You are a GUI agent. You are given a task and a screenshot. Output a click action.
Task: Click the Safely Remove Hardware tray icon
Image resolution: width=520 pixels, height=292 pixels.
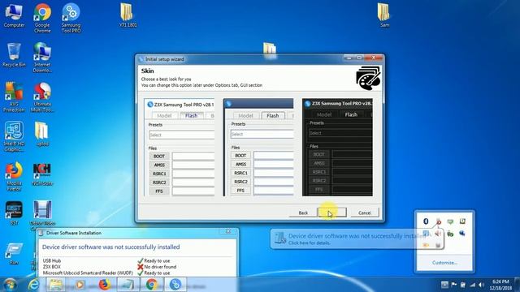450,234
